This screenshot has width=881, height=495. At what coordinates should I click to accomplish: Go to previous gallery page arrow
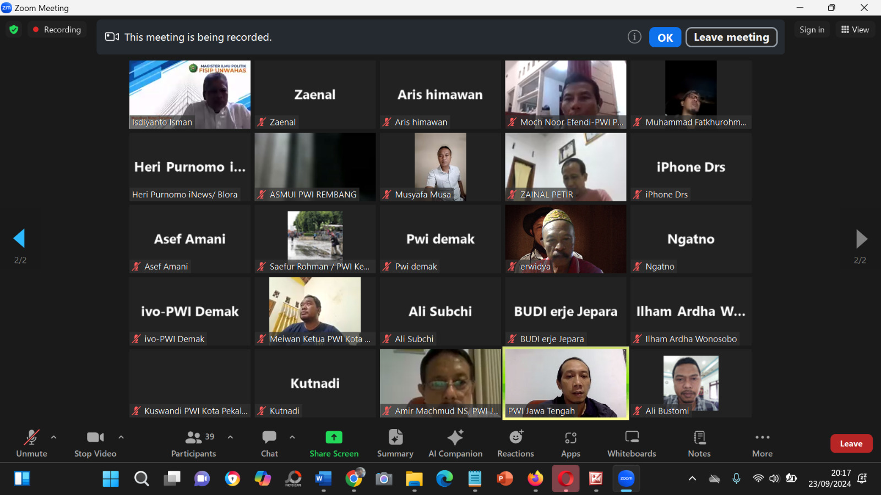(19, 239)
